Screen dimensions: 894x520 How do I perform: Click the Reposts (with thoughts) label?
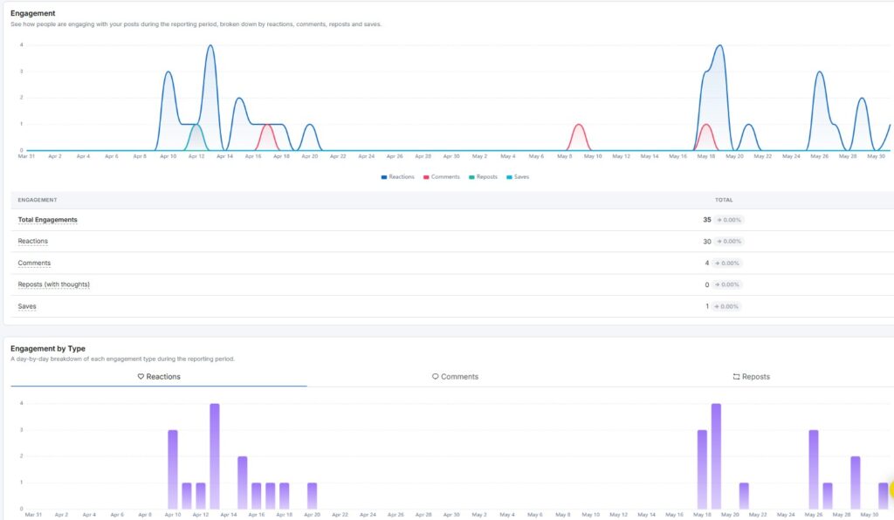(x=53, y=284)
